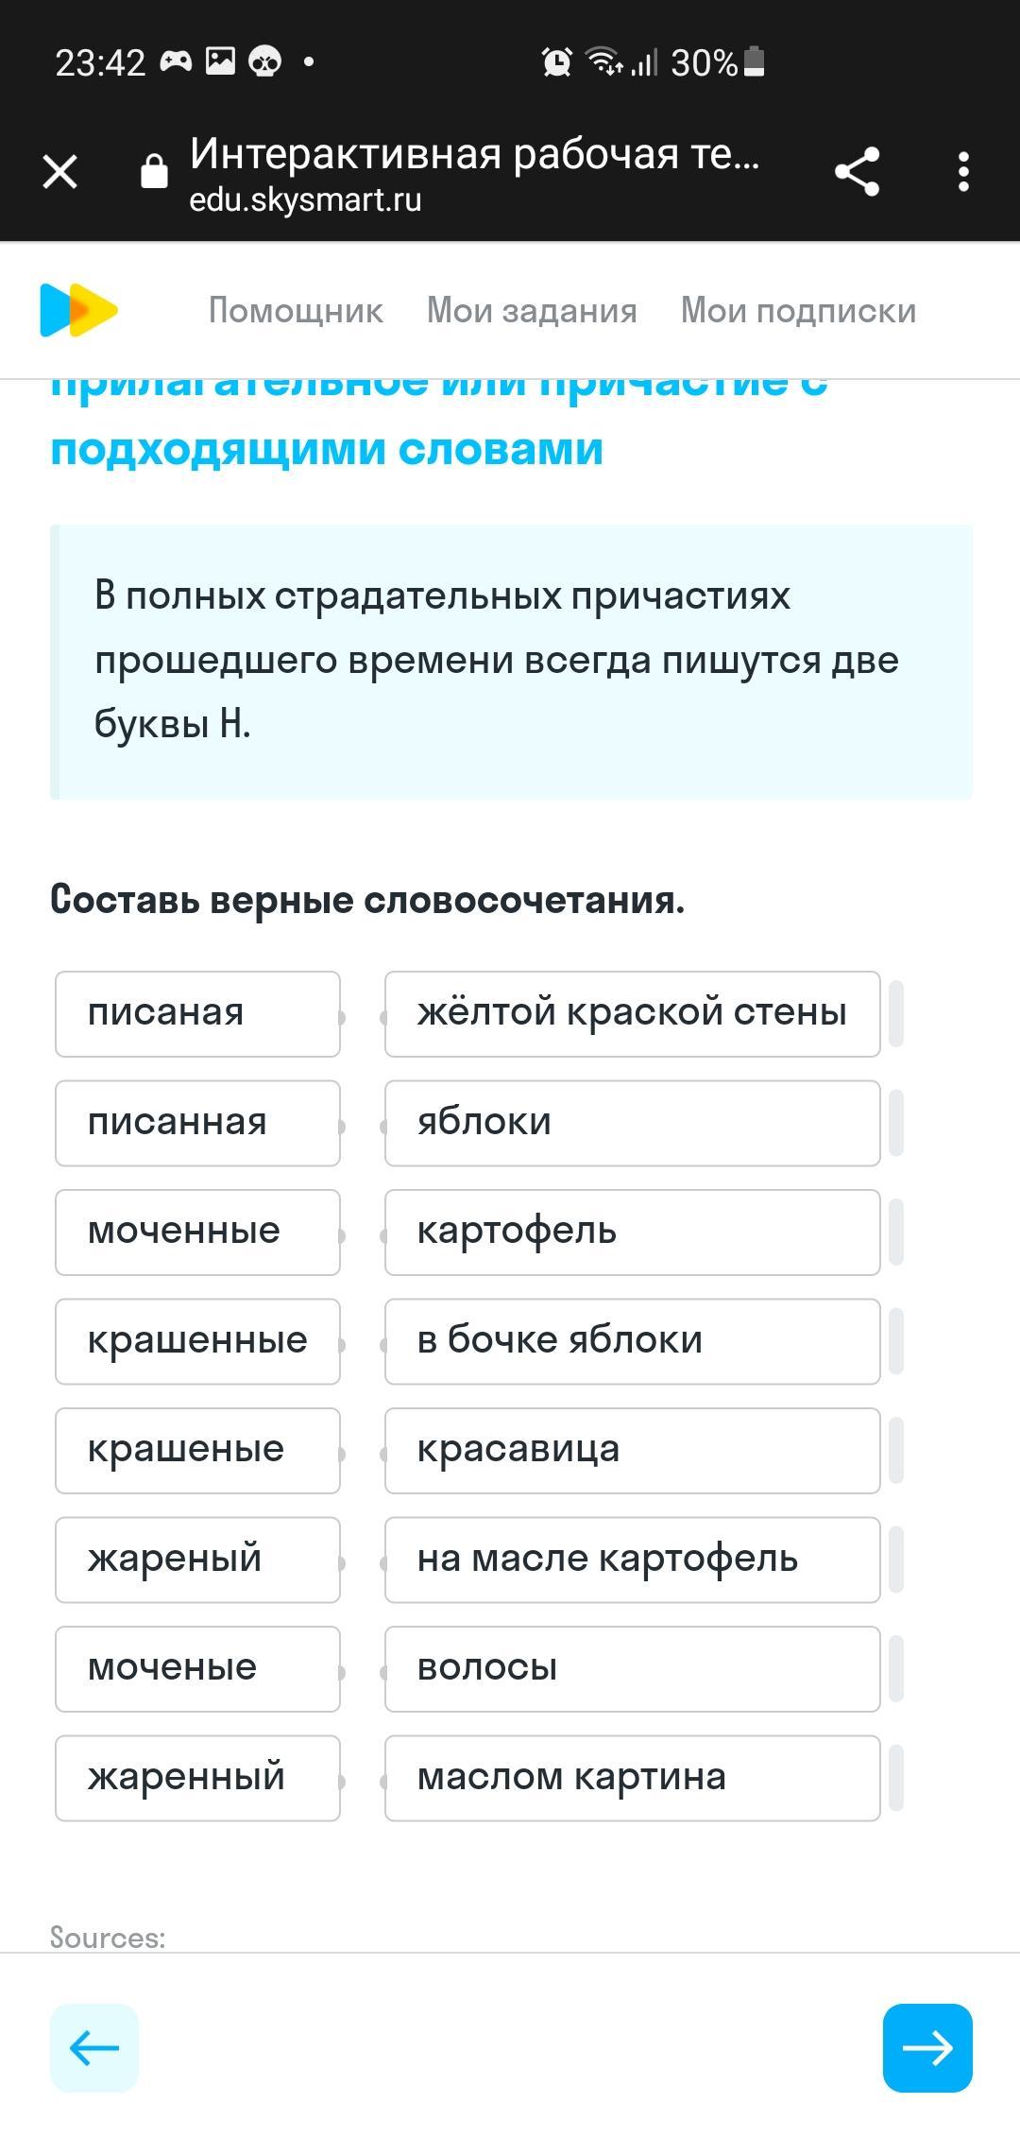Select the card жёлтой краской стены
This screenshot has height=2155, width=1020.
click(x=633, y=1014)
